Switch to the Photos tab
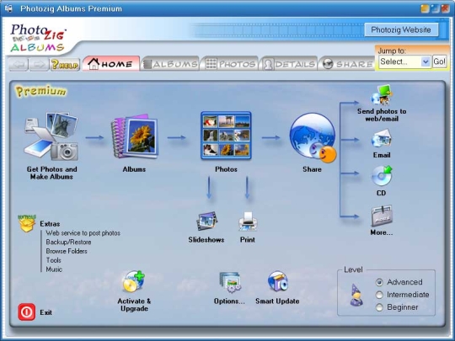The image size is (455, 341). click(x=230, y=64)
